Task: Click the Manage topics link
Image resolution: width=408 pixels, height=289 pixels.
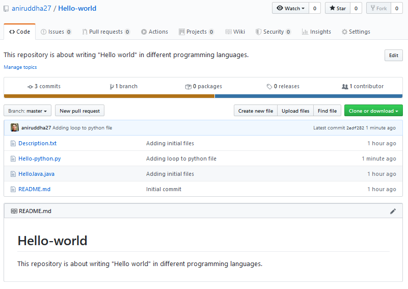Action: pos(20,67)
